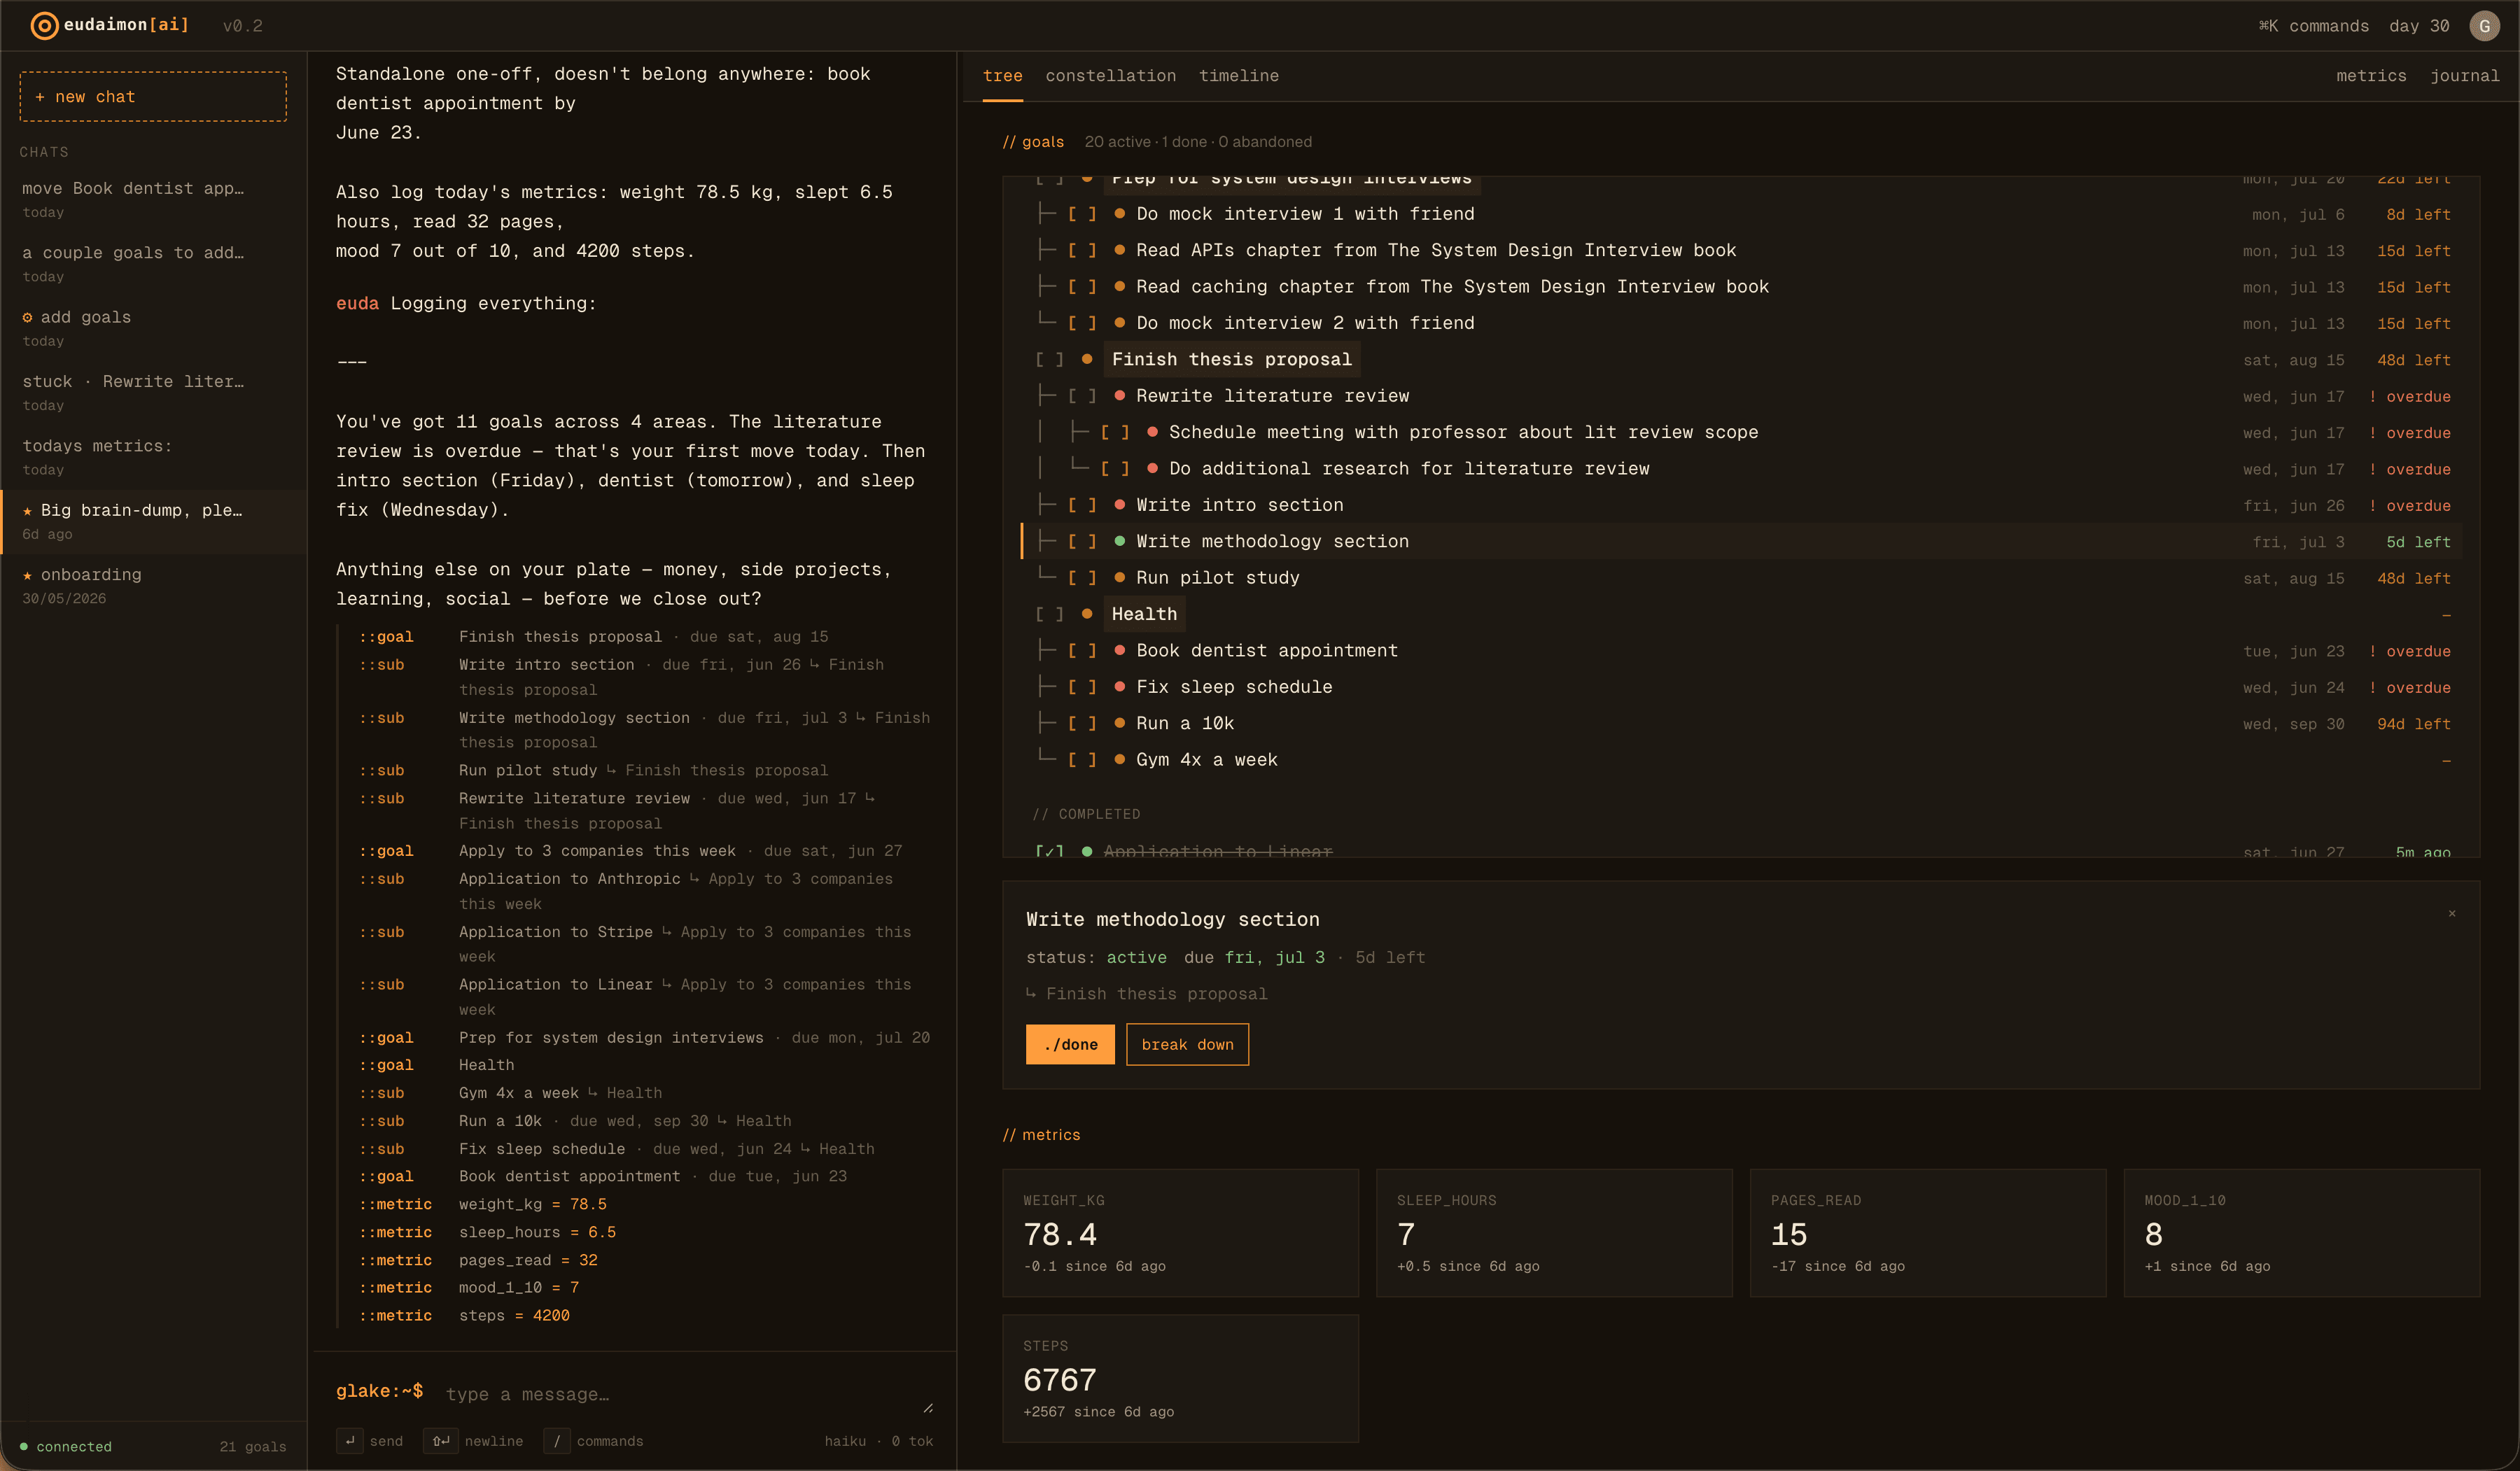Check off Book dentist appointment
The image size is (2520, 1471).
[x=1082, y=651]
